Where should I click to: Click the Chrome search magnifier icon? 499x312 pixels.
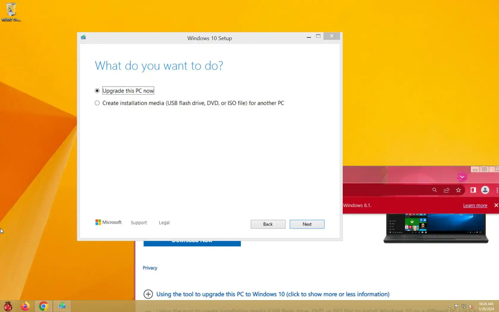pos(435,190)
